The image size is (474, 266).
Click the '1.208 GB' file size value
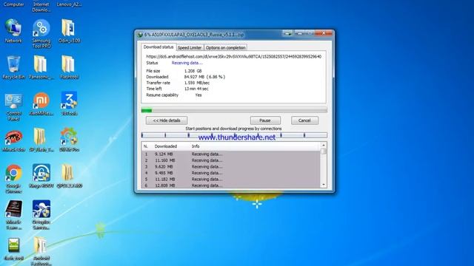pos(193,71)
